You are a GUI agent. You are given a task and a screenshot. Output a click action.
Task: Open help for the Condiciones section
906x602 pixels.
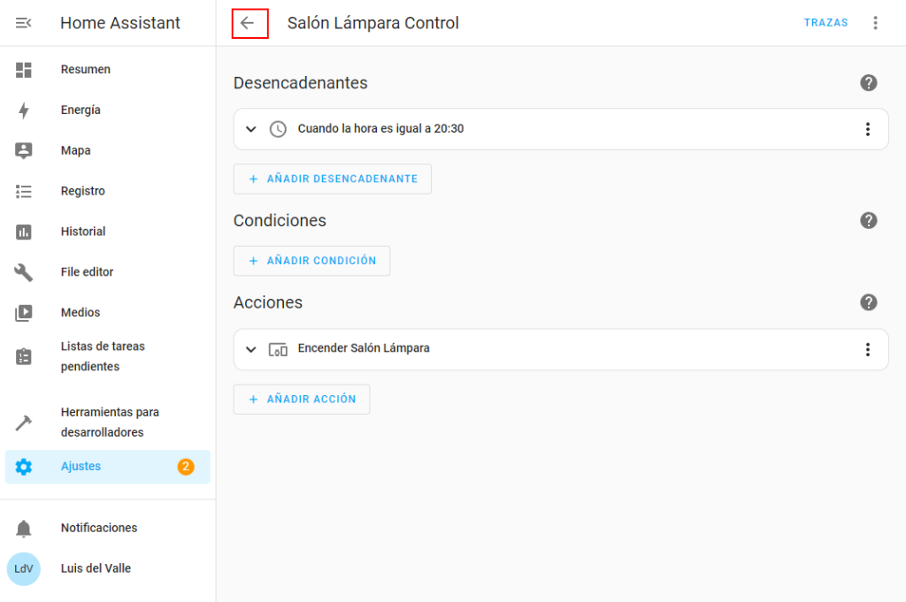click(x=868, y=221)
